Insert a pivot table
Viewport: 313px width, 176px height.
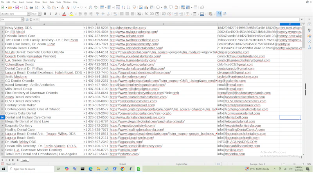point(152,7)
